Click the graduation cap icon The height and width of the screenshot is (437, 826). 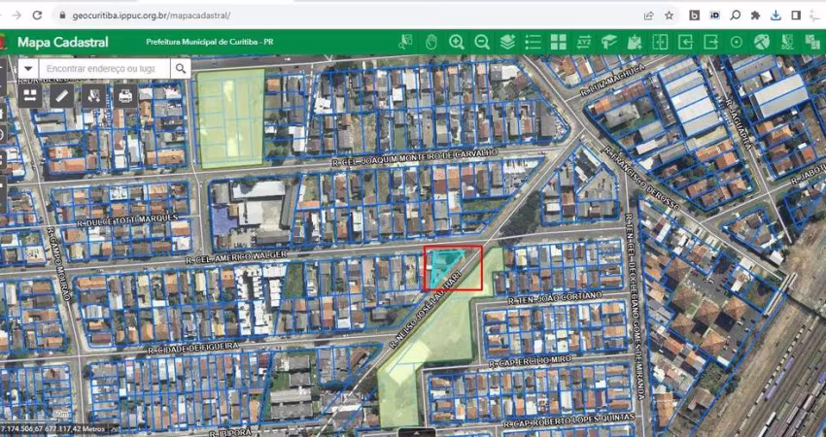[x=609, y=42]
